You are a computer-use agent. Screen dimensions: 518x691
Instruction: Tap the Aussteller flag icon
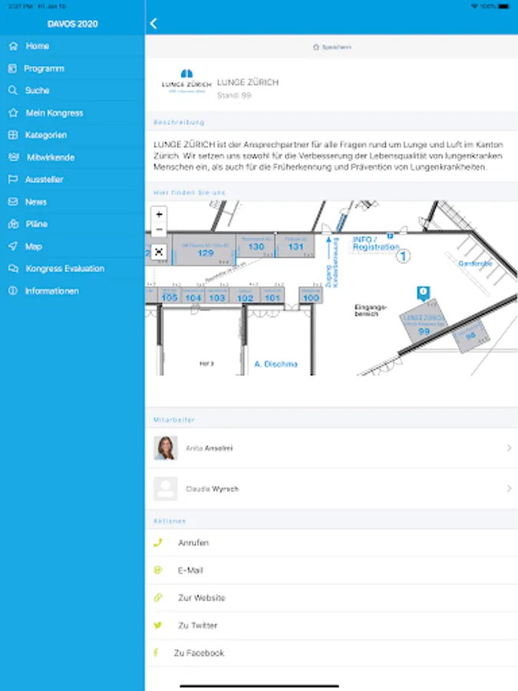click(x=13, y=180)
